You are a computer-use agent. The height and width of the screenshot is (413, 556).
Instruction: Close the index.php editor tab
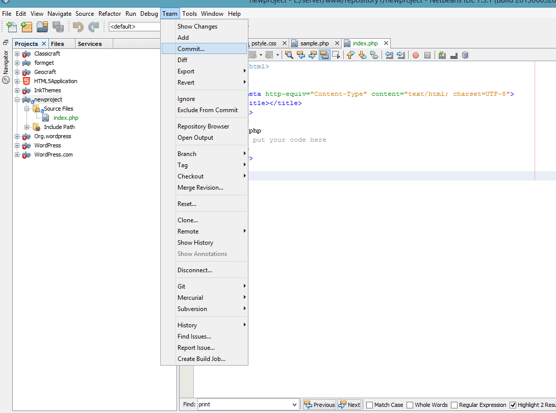[386, 43]
